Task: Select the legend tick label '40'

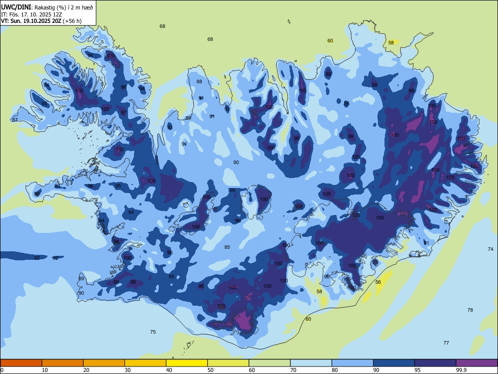Action: click(169, 370)
